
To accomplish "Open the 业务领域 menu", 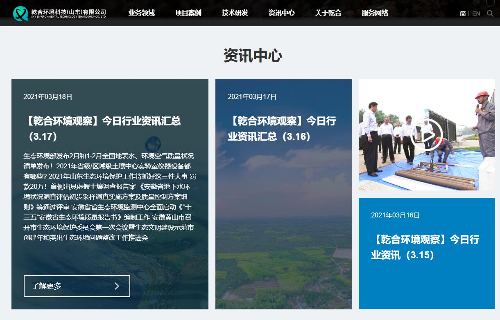I will (x=142, y=13).
